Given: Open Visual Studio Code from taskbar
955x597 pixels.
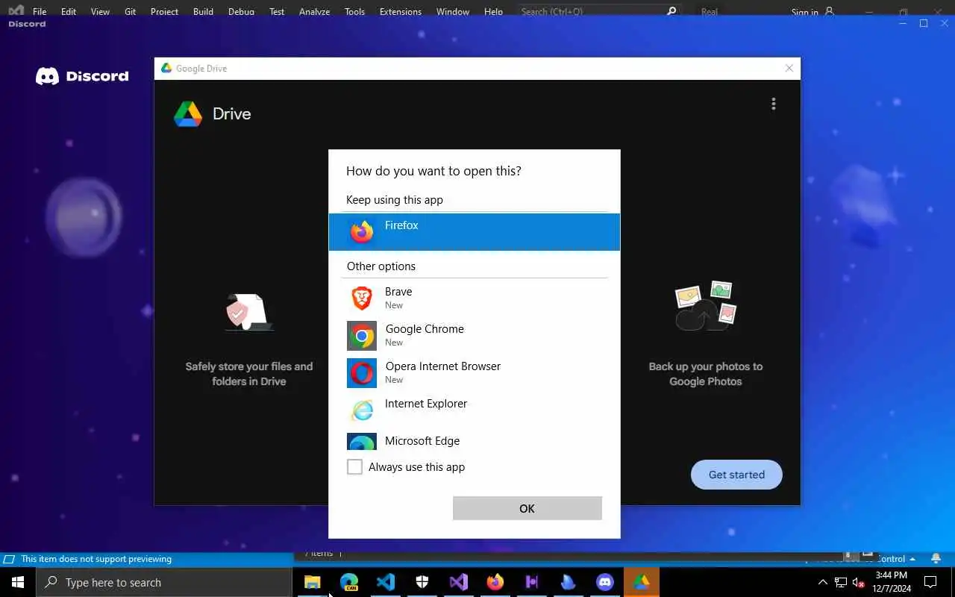Looking at the screenshot, I should 386,582.
